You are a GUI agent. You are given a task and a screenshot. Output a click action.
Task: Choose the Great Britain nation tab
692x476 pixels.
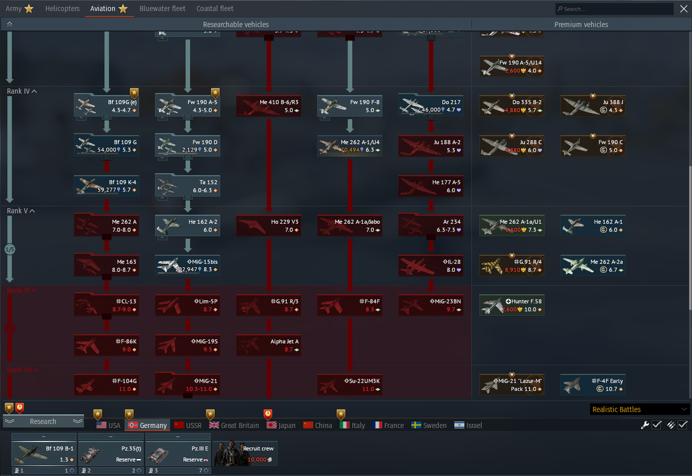pos(234,425)
